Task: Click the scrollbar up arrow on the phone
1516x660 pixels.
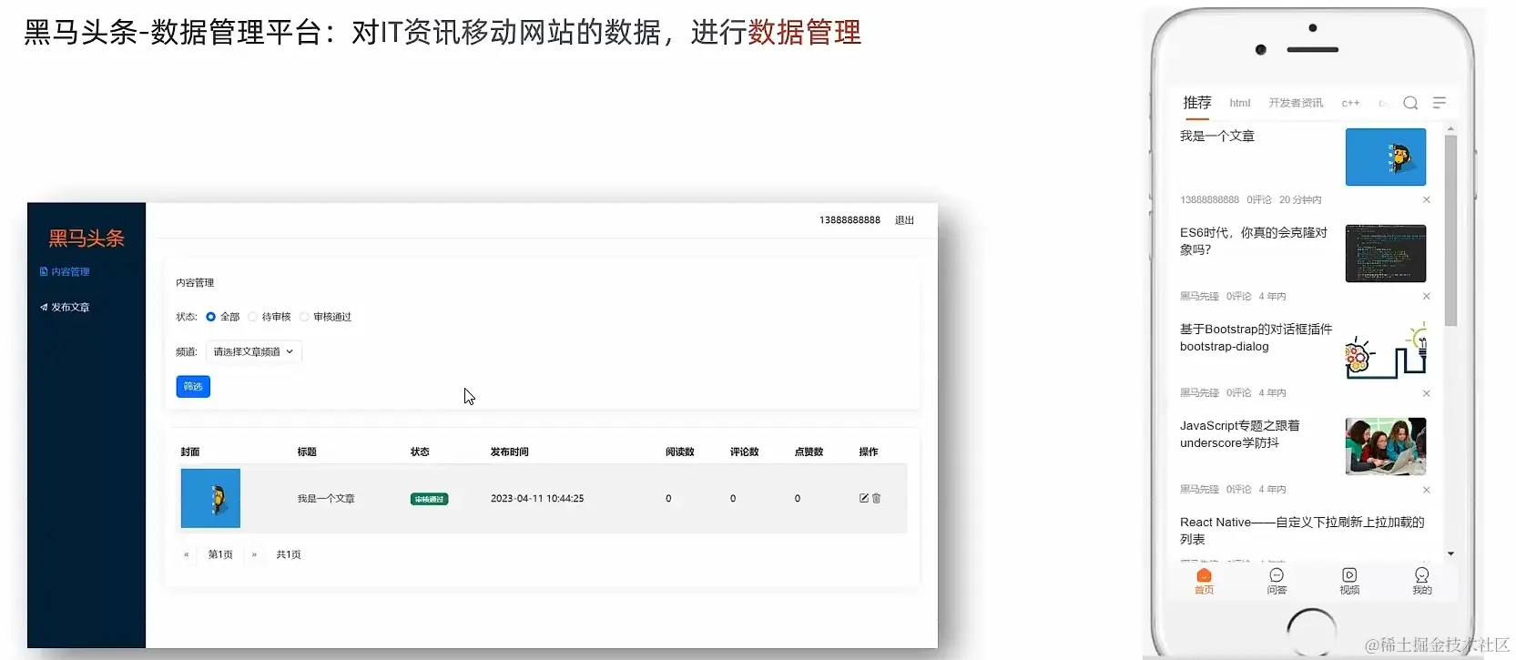Action: (1450, 129)
